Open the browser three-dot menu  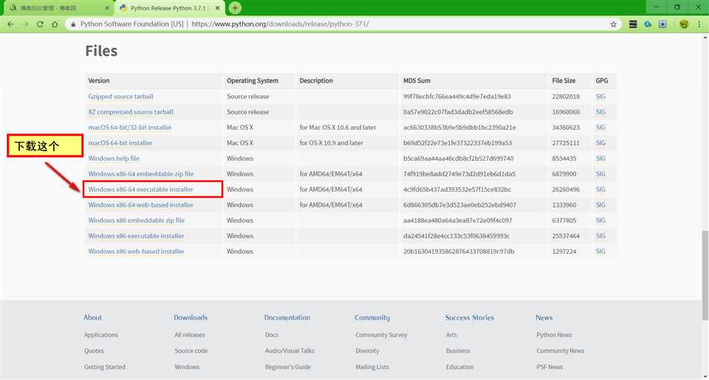[x=699, y=24]
